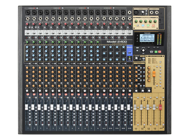The height and width of the screenshot is (140, 189).
Task: Click the left headphone output jack
Action: click(152, 12)
